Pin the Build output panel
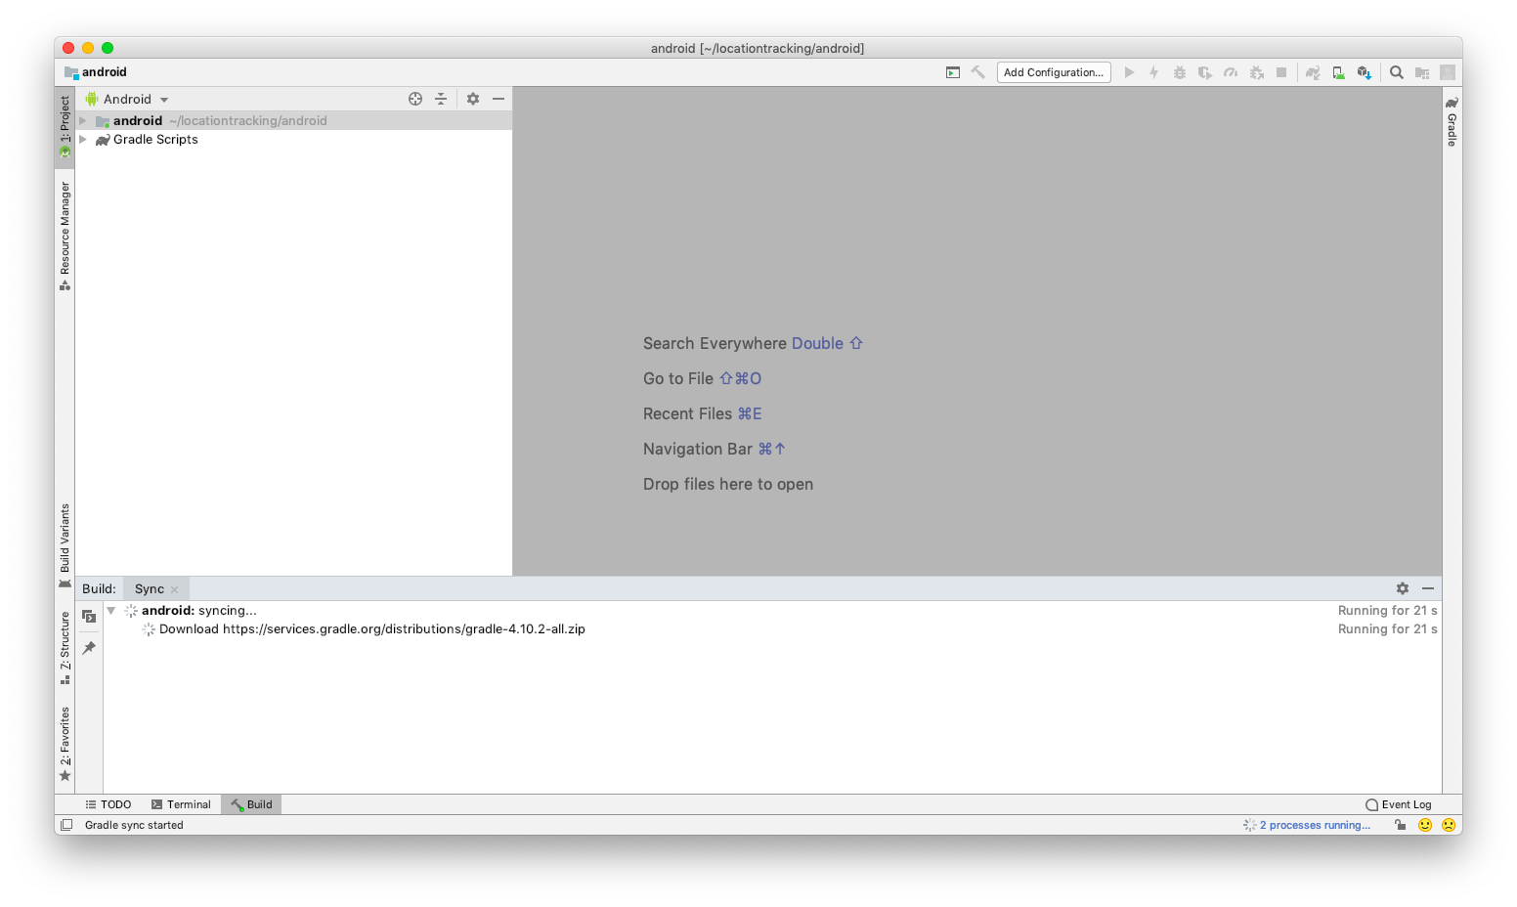Viewport: 1517px width, 907px height. point(89,647)
